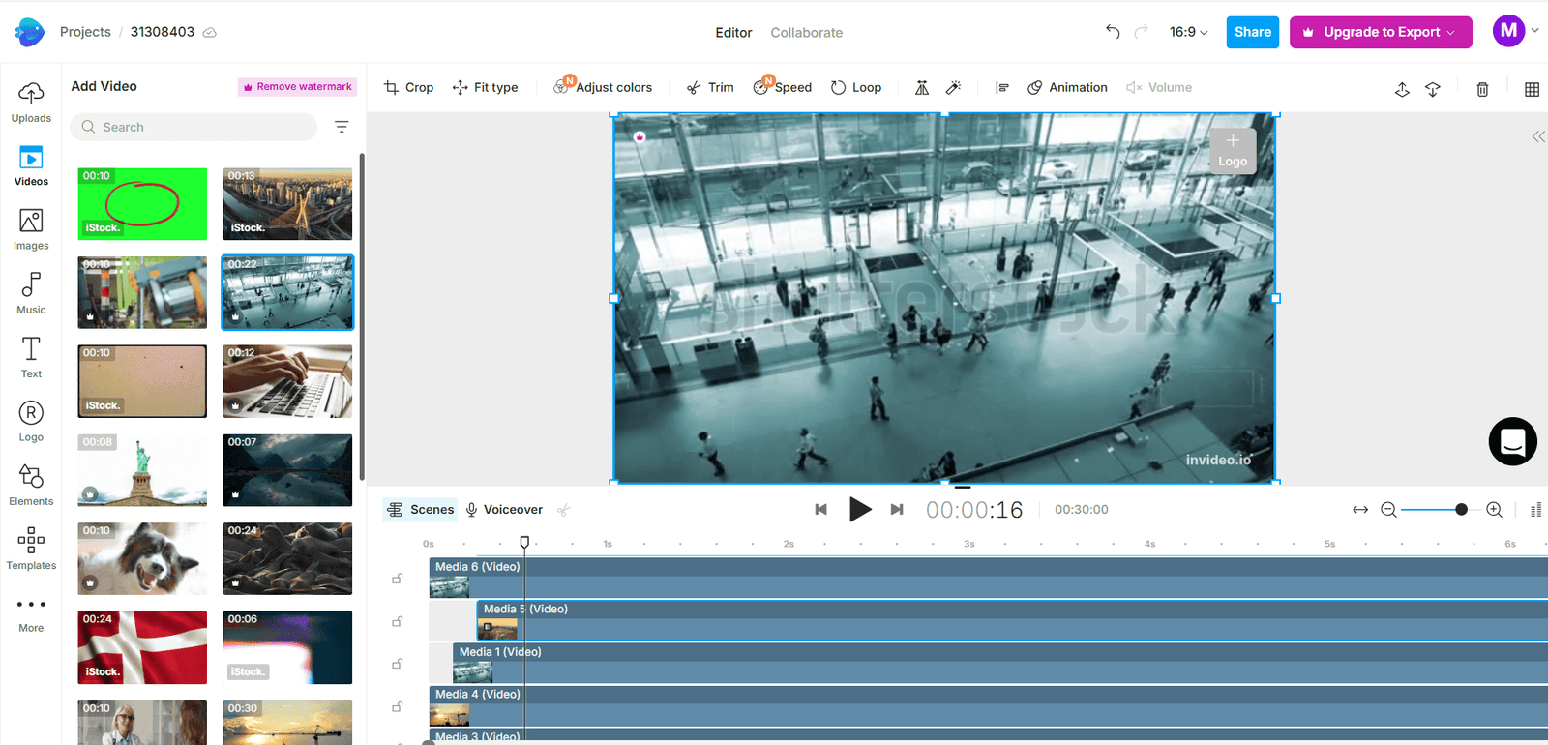The height and width of the screenshot is (745, 1548).
Task: Select the Danish flag video thumbnail
Action: click(x=142, y=647)
